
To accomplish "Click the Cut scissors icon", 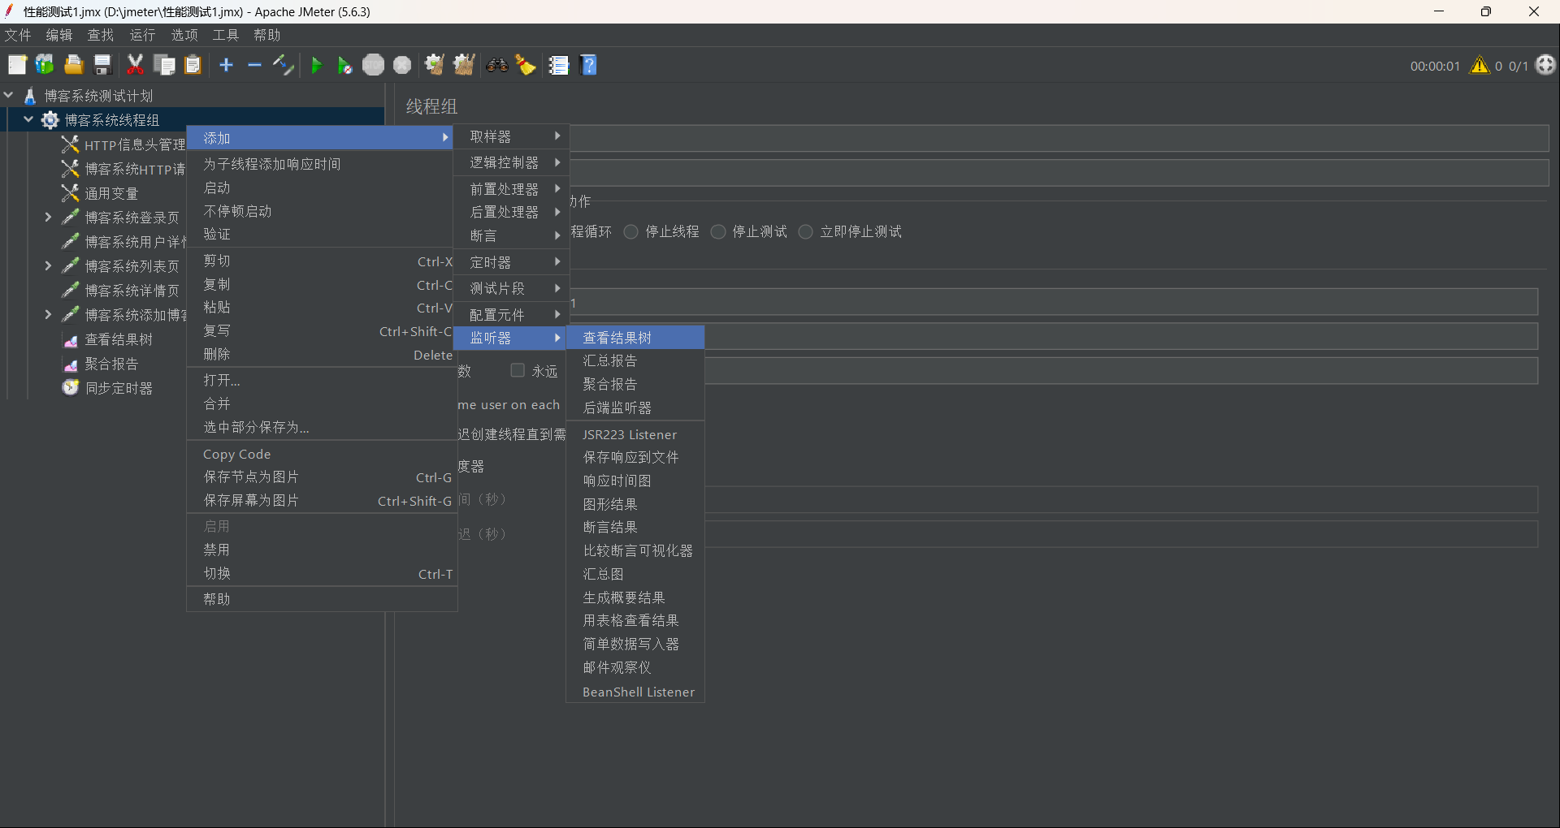I will point(135,65).
